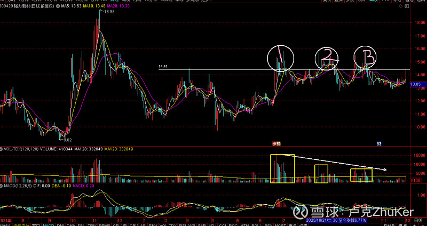Screen dimensions: 427x226
Task: Switch to the ROC indicator tab
Action: pos(233,224)
